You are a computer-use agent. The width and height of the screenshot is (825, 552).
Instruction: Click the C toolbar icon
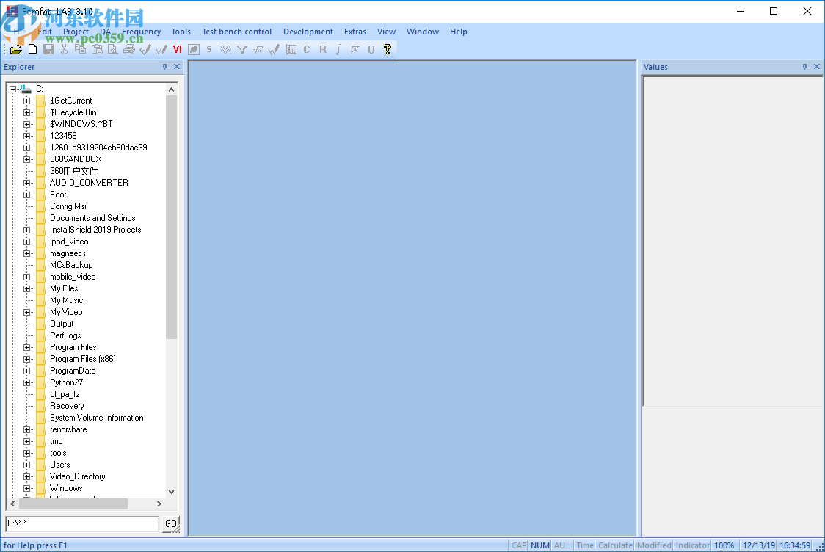[x=307, y=49]
